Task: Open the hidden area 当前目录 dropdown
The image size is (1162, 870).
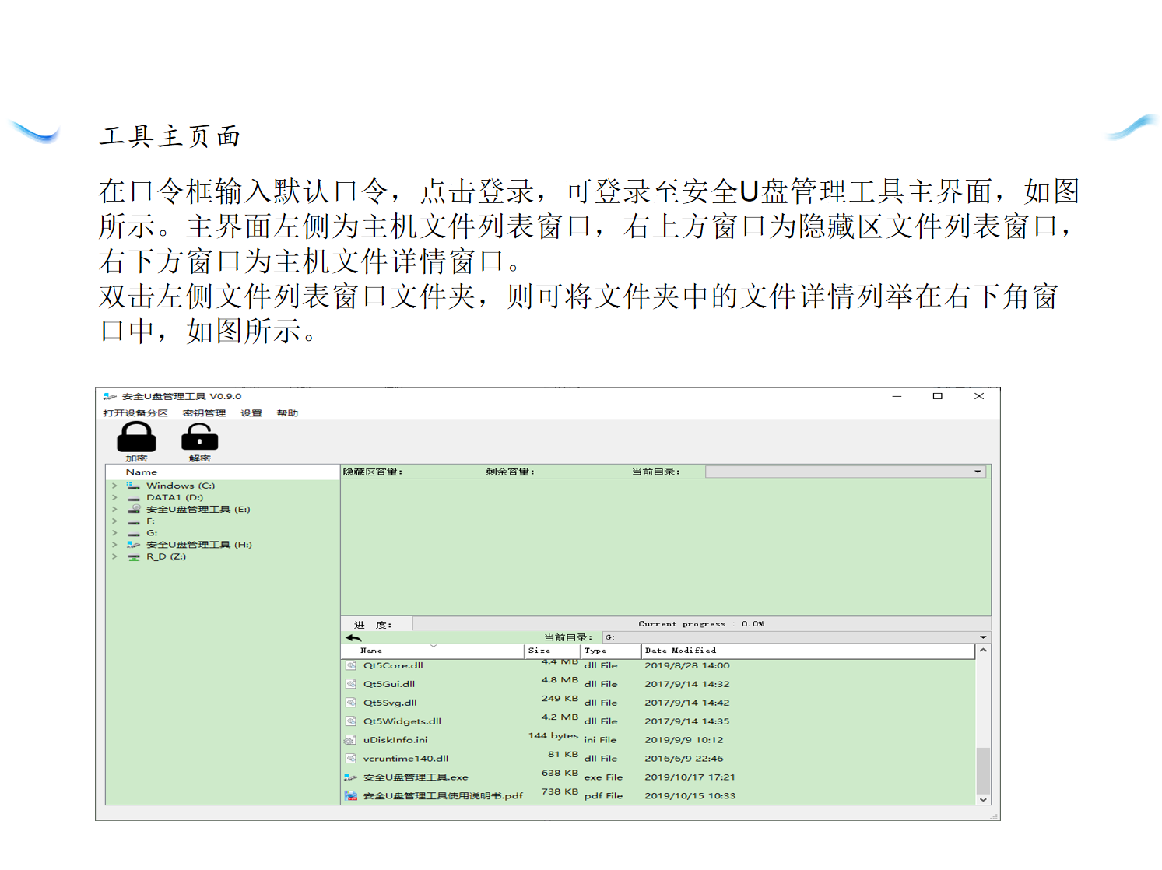Action: (x=978, y=472)
